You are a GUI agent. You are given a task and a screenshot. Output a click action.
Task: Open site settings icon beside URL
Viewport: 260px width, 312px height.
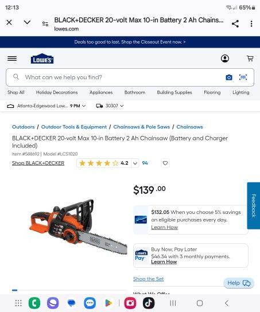click(x=45, y=24)
